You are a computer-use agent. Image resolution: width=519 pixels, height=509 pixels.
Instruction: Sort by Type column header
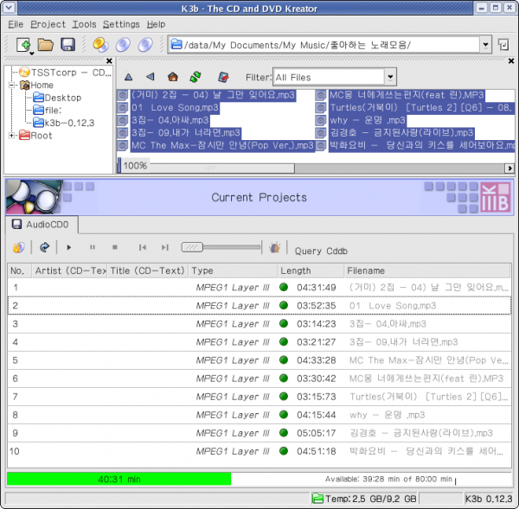tap(233, 270)
